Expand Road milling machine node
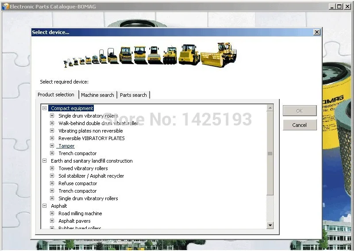Viewport: 355px width, 251px height. click(52, 213)
